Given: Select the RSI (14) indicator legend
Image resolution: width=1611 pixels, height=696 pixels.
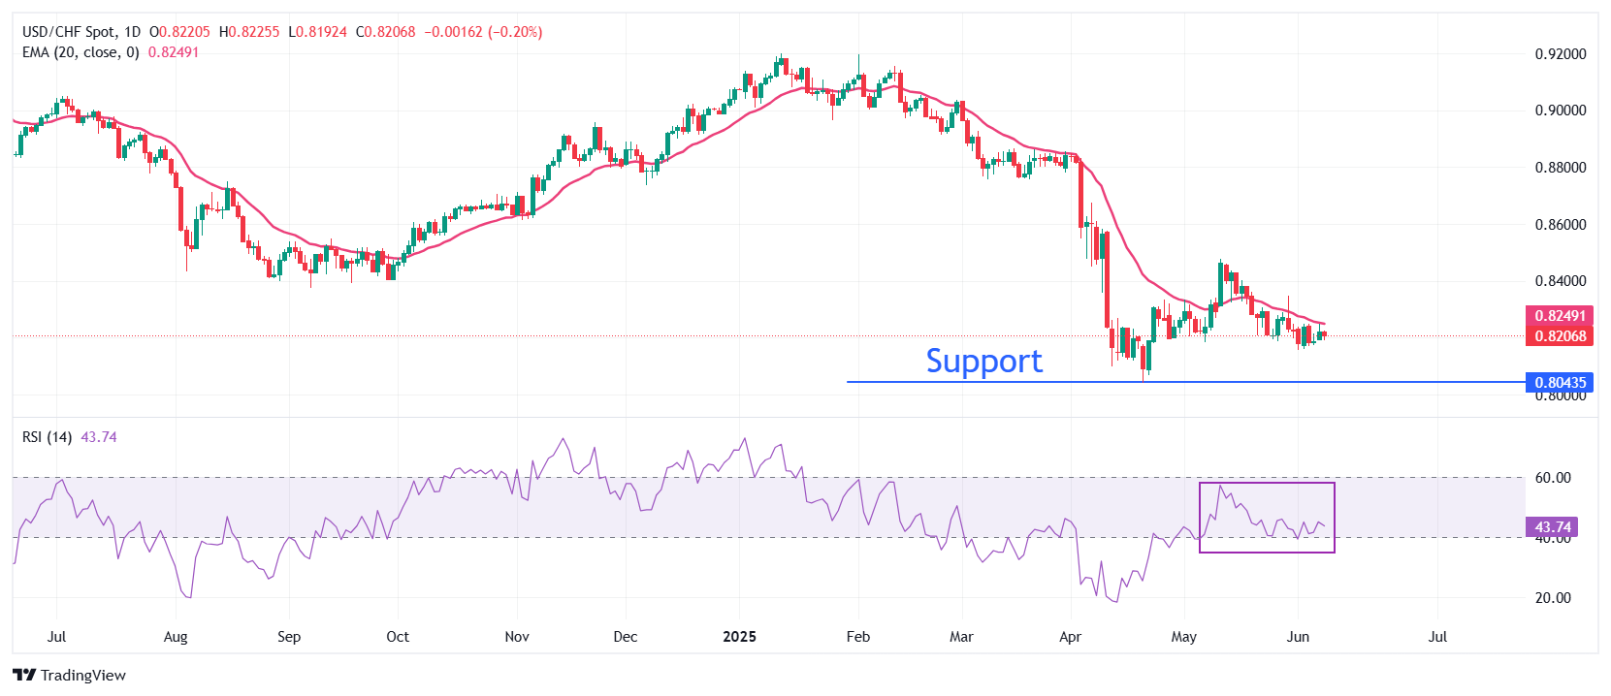Looking at the screenshot, I should tap(47, 437).
